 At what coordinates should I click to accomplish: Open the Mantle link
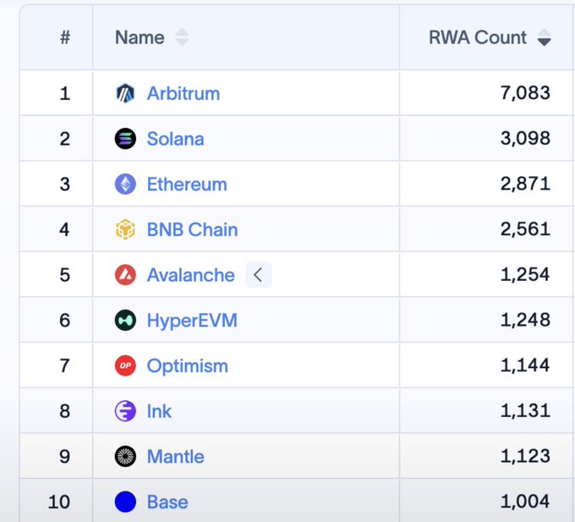175,457
